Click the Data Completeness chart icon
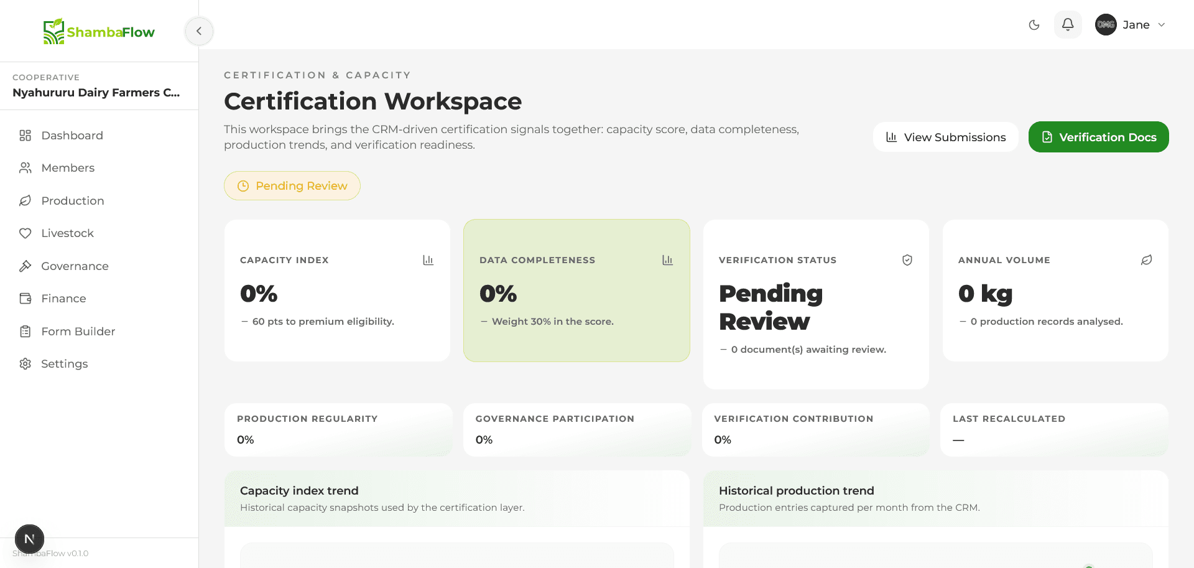 (x=667, y=260)
